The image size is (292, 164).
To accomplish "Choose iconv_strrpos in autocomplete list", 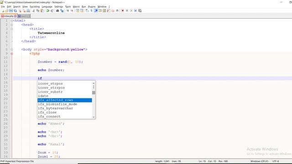I will click(65, 88).
